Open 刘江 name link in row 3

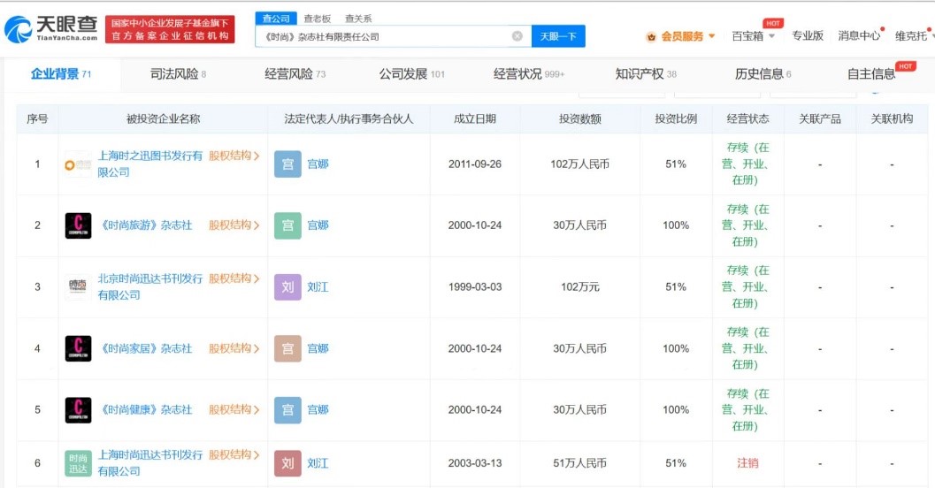[318, 286]
